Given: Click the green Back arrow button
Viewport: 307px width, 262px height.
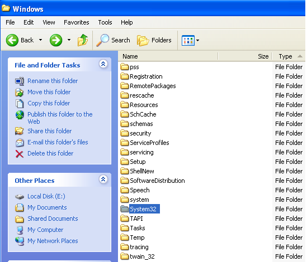Looking at the screenshot, I should coord(12,40).
